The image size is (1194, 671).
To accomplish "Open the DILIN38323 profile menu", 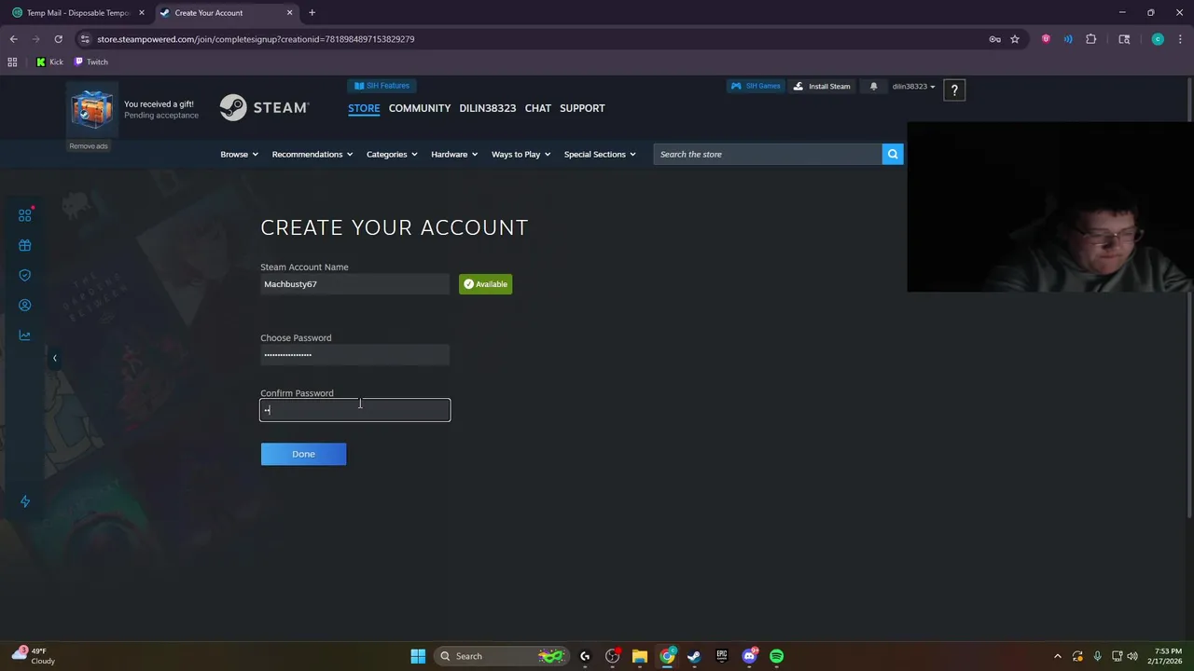I will tap(487, 108).
